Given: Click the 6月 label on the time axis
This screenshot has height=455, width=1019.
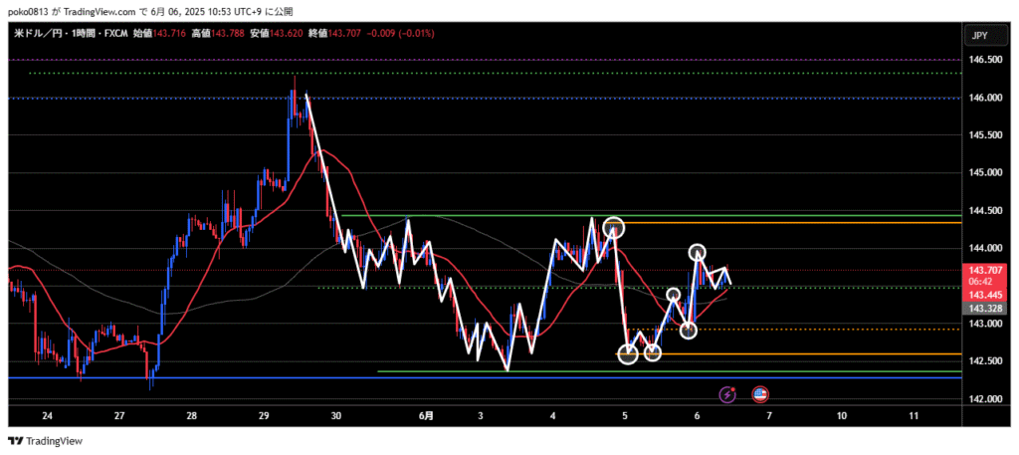Looking at the screenshot, I should (425, 415).
